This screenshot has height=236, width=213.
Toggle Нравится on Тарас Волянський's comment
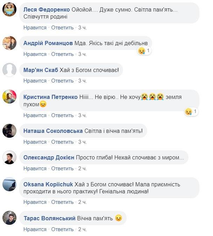coord(35,229)
